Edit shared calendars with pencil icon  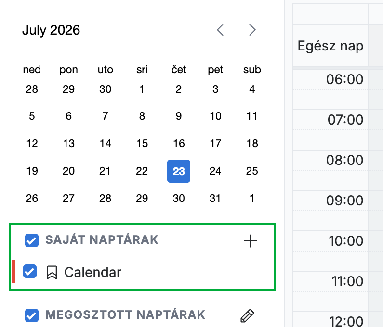coord(247,316)
